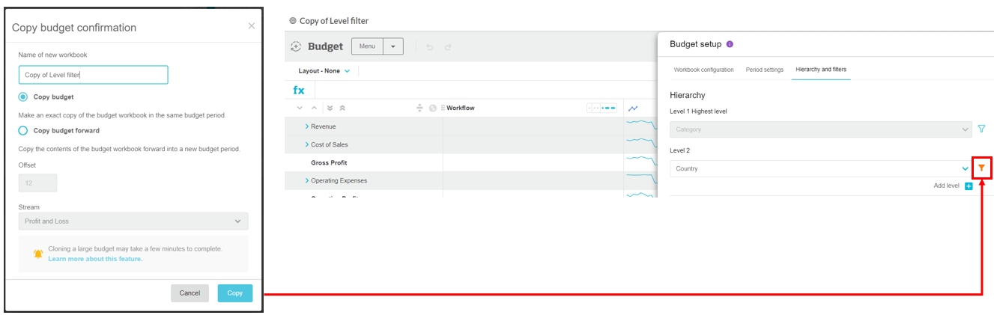Click the plus icon next to Add level
Screen dimensions: 994x315
click(x=969, y=186)
